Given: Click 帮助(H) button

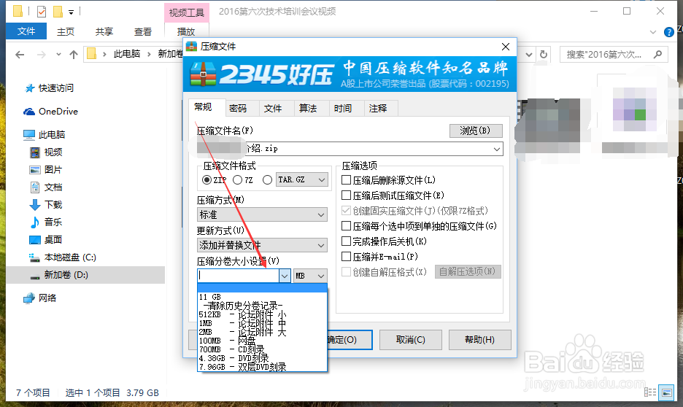Looking at the screenshot, I should pos(479,340).
